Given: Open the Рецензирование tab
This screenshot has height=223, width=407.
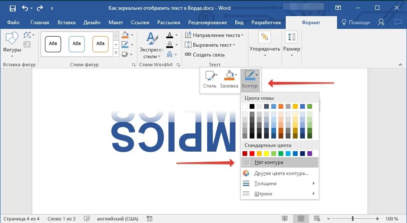Looking at the screenshot, I should click(207, 23).
